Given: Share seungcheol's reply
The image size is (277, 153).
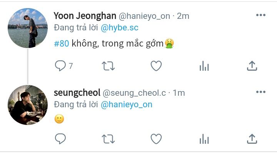Looking at the screenshot, I should pos(252,139).
